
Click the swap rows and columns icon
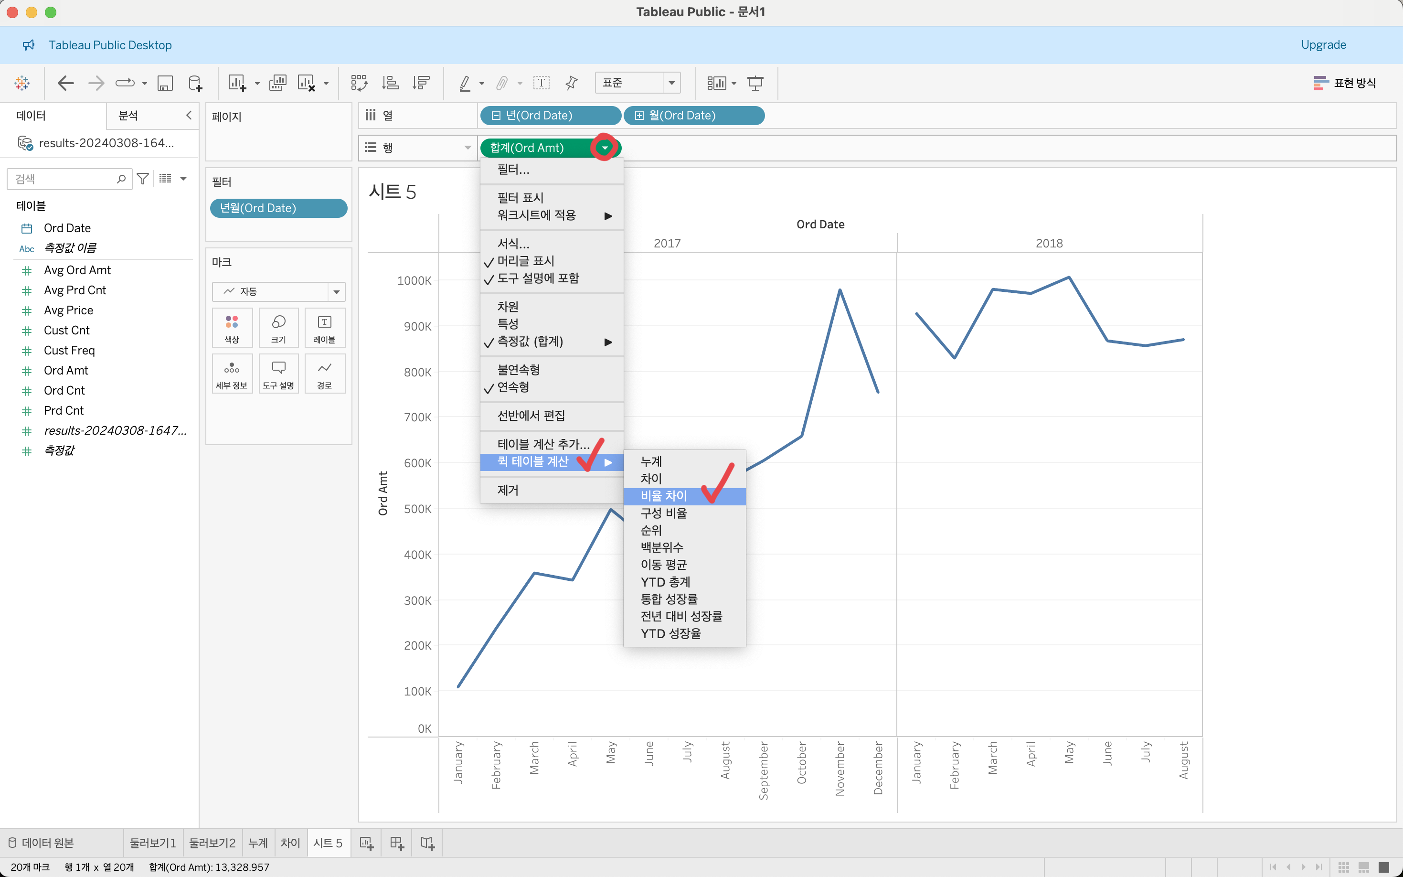[x=359, y=83]
